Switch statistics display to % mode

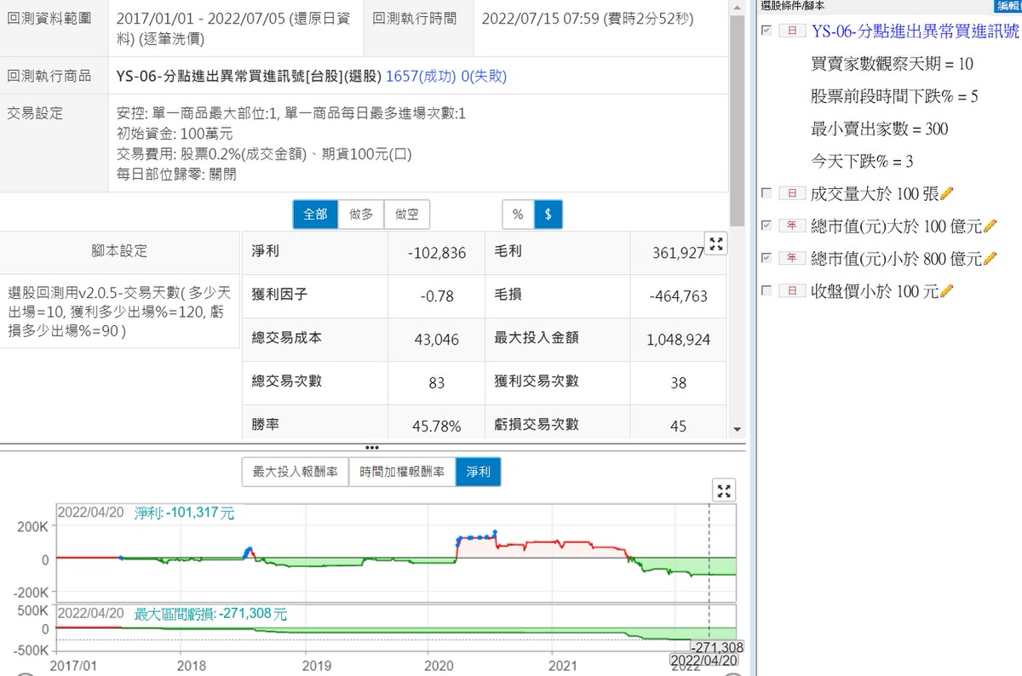(518, 215)
